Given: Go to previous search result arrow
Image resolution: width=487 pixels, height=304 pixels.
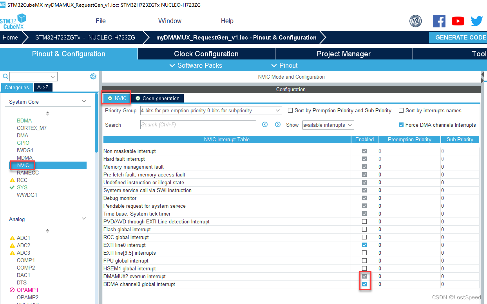Looking at the screenshot, I should (x=265, y=124).
